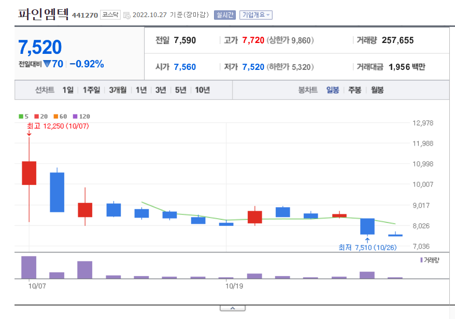Select the 3년 line chart period

coord(161,90)
